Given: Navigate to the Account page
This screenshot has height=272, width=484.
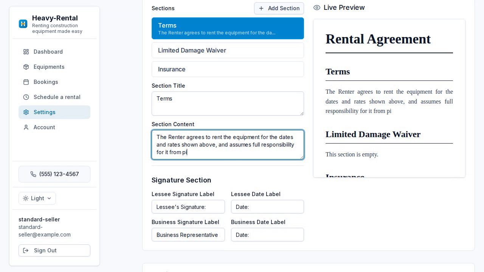Looking at the screenshot, I should [x=54, y=127].
